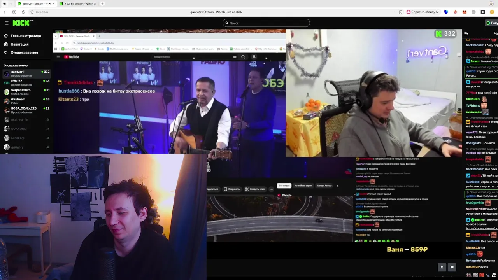The height and width of the screenshot is (280, 498).
Task: Click username Kitaets23 in overlay chat
Action: point(68,100)
